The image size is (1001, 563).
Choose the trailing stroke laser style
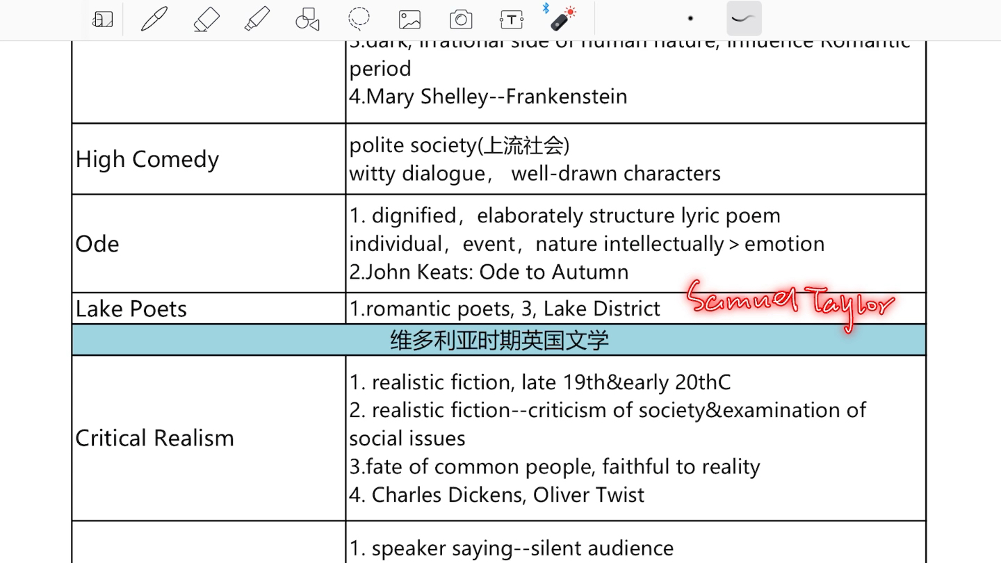pyautogui.click(x=744, y=19)
